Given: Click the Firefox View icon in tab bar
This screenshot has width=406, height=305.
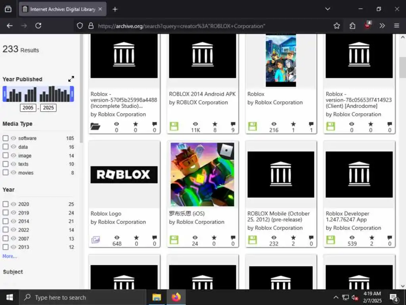Looking at the screenshot, I should coord(8,9).
